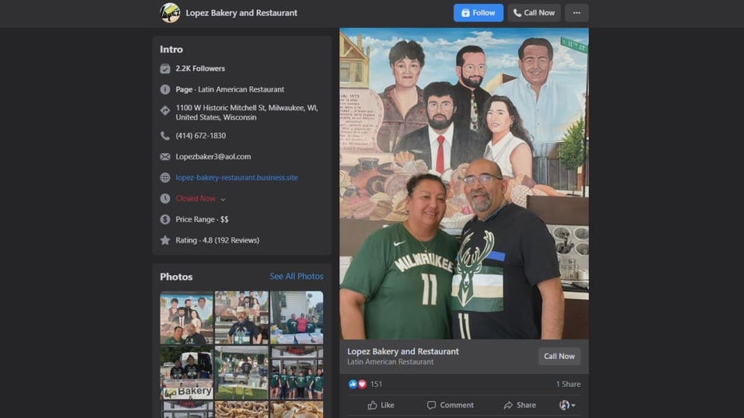Click the Call Now button in header
Image resolution: width=744 pixels, height=418 pixels.
tap(534, 13)
